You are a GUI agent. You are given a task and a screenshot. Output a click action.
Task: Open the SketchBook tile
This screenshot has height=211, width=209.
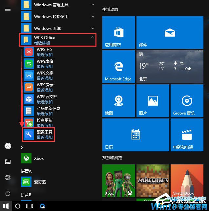pos(187,181)
